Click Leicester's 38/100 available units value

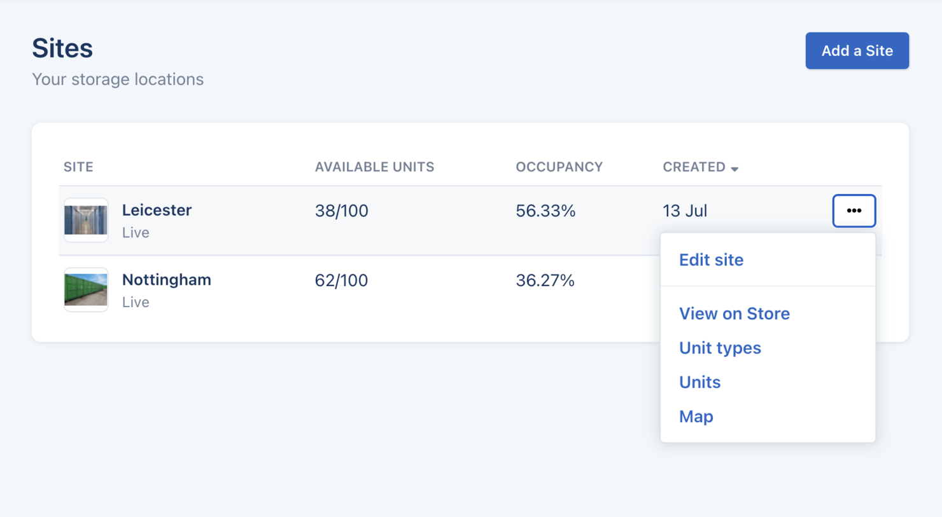(x=341, y=211)
